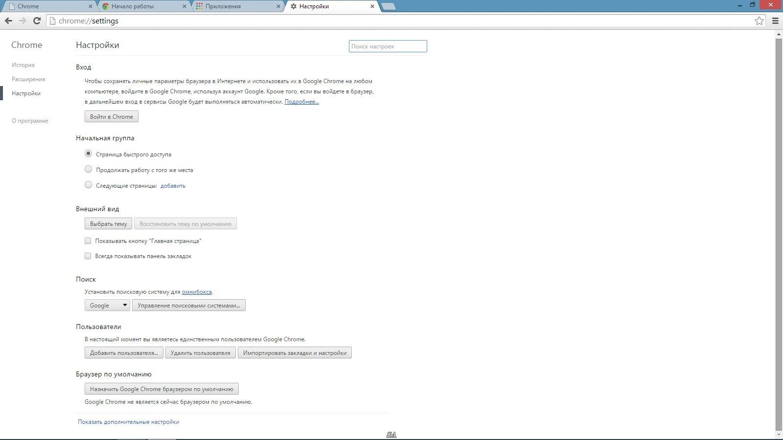Open the Chrome hamburger menu
Screen dimensions: 783x440
click(775, 21)
